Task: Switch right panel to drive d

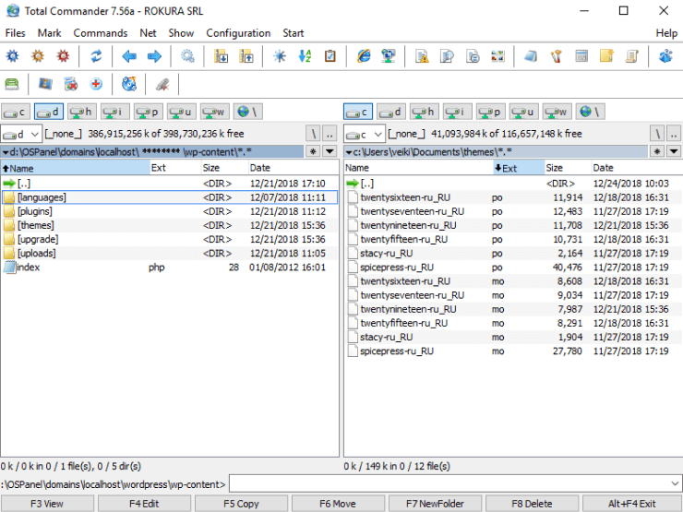Action: [x=391, y=112]
